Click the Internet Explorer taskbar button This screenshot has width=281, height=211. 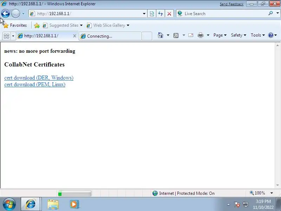coord(31,204)
